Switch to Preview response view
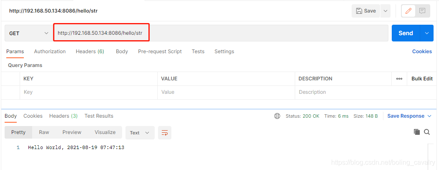The width and height of the screenshot is (439, 170). [x=72, y=132]
